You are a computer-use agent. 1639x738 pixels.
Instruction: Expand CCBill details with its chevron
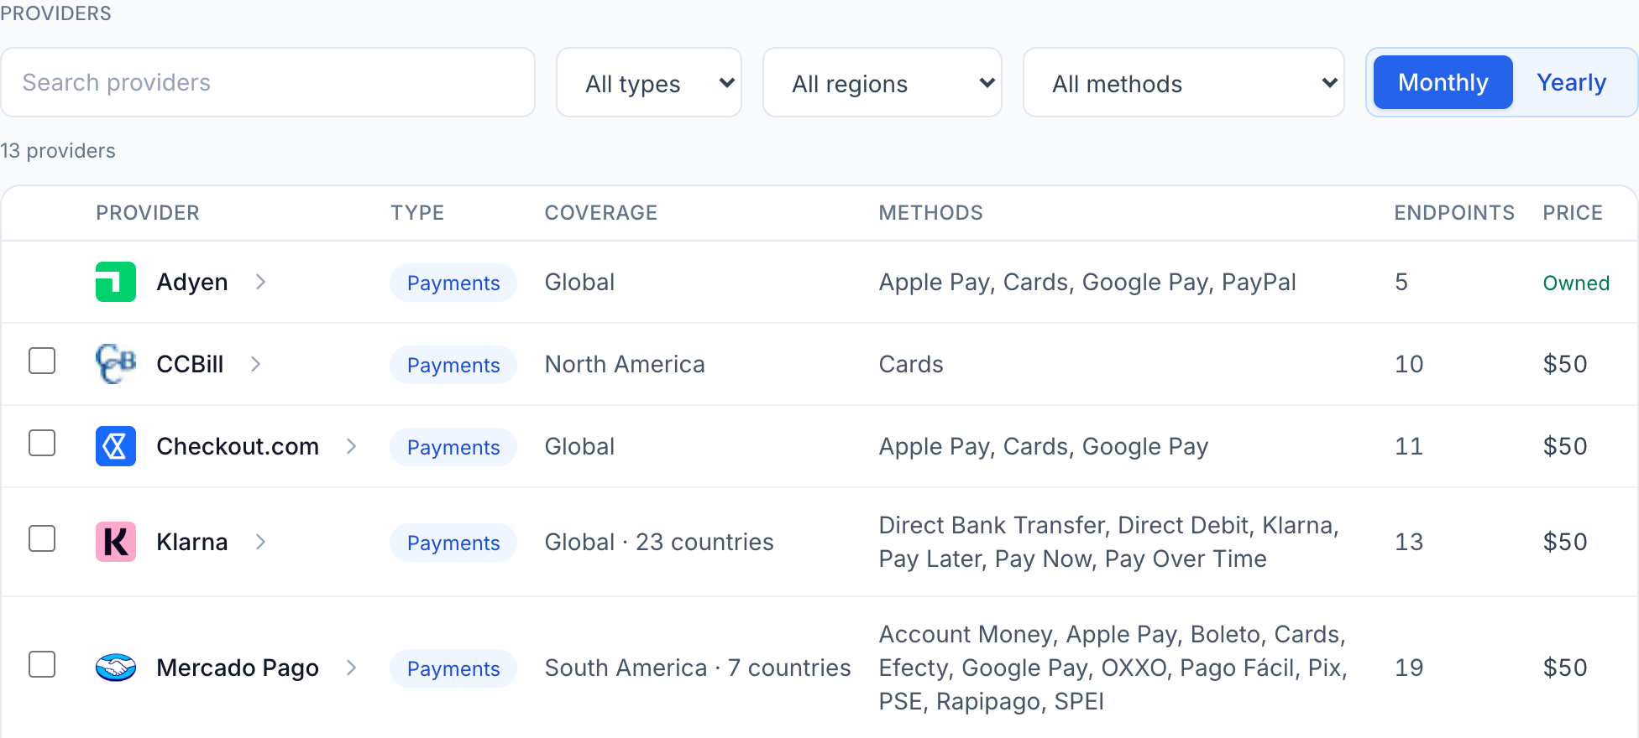(x=256, y=364)
